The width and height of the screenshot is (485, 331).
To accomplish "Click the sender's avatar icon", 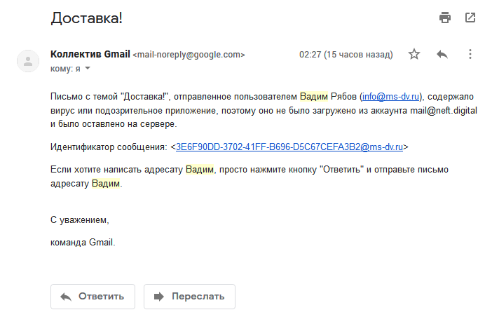I will 28,60.
